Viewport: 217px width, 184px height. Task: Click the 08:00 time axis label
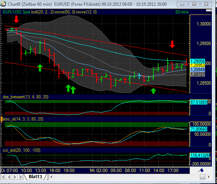point(130,170)
